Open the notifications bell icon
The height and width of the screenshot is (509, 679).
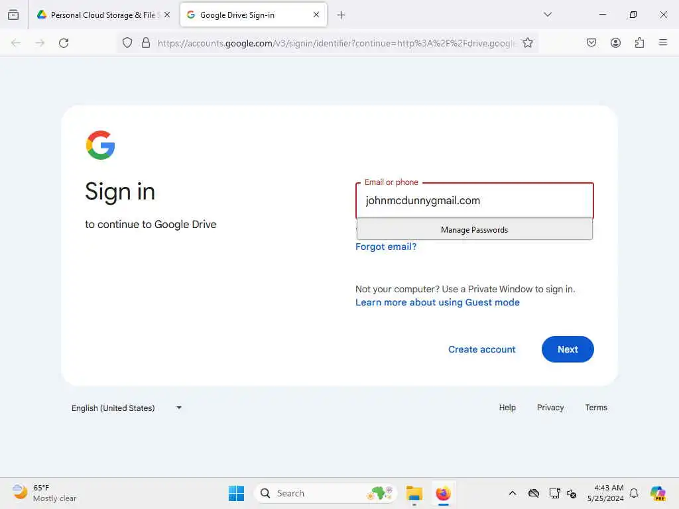[x=634, y=493]
